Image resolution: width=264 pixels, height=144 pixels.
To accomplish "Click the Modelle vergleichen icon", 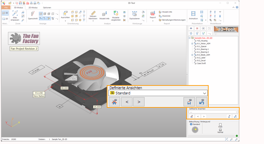I will point(115,14).
